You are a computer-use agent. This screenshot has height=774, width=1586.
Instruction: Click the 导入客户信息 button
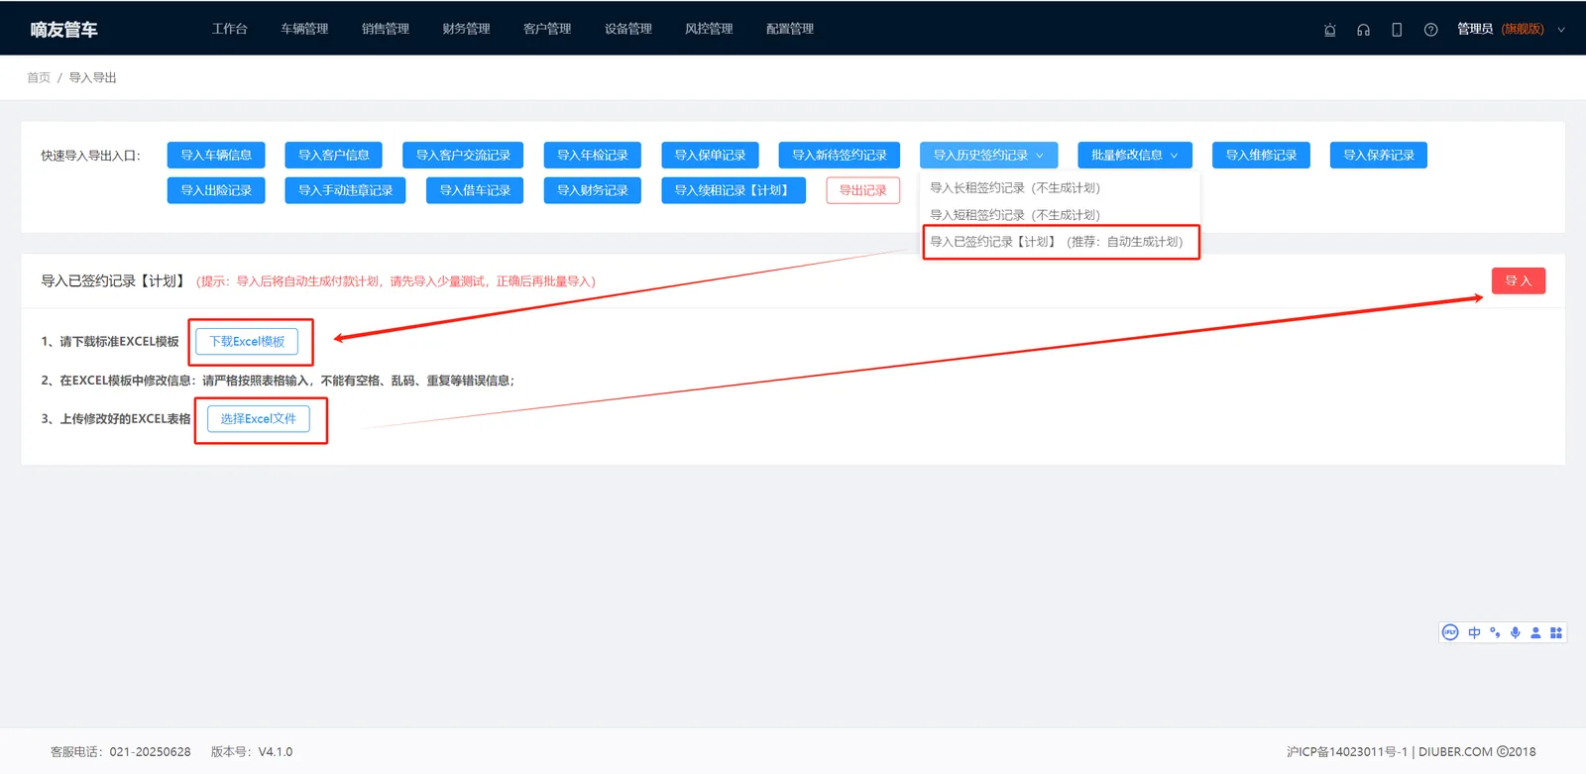tap(334, 155)
